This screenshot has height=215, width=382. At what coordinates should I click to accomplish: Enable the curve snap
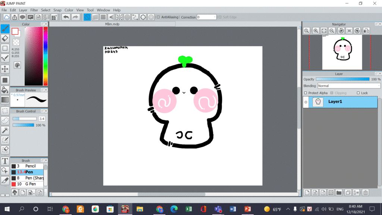coord(135,17)
